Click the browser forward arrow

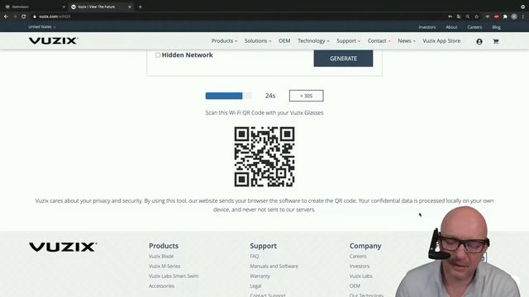click(x=15, y=16)
